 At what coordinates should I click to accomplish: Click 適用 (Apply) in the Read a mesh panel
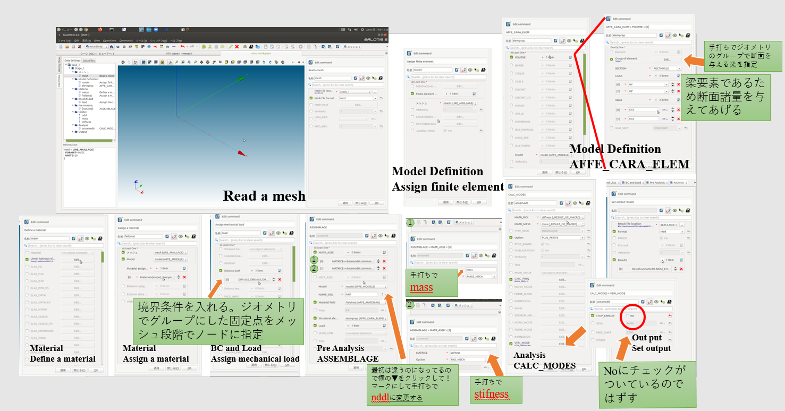344,203
